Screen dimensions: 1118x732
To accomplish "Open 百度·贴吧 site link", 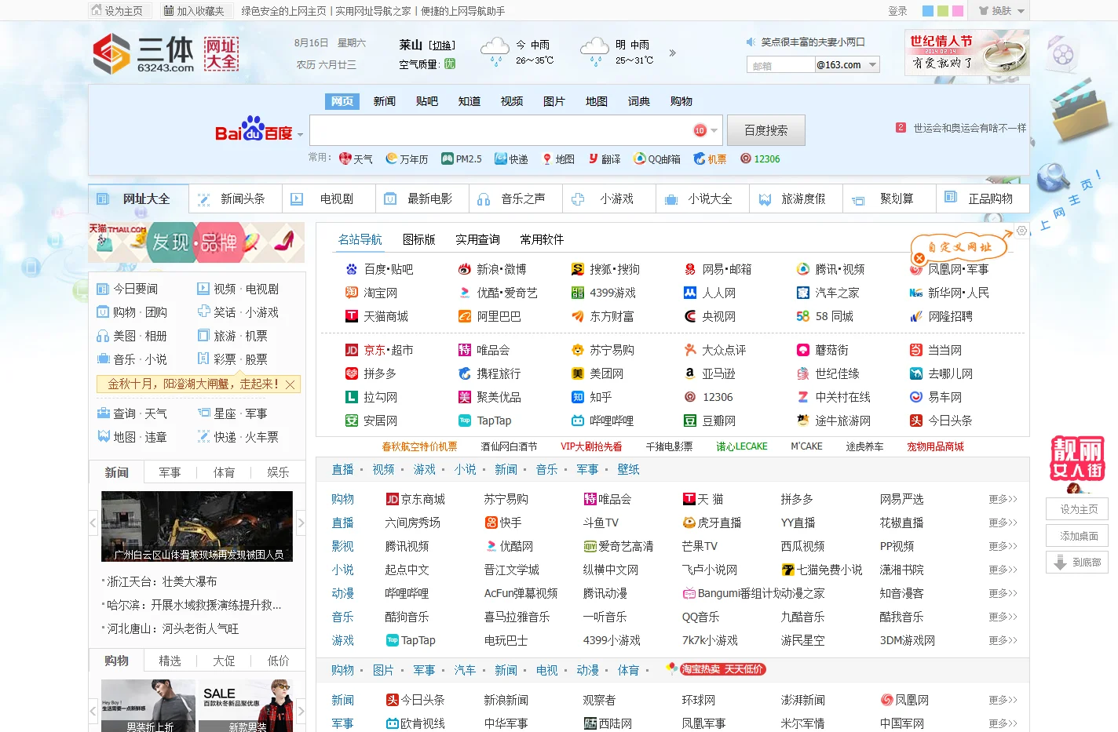I will click(x=379, y=269).
